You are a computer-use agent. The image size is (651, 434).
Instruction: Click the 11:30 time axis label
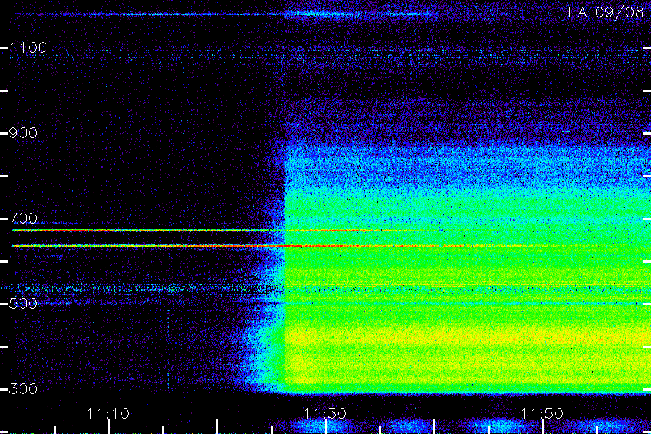[325, 414]
